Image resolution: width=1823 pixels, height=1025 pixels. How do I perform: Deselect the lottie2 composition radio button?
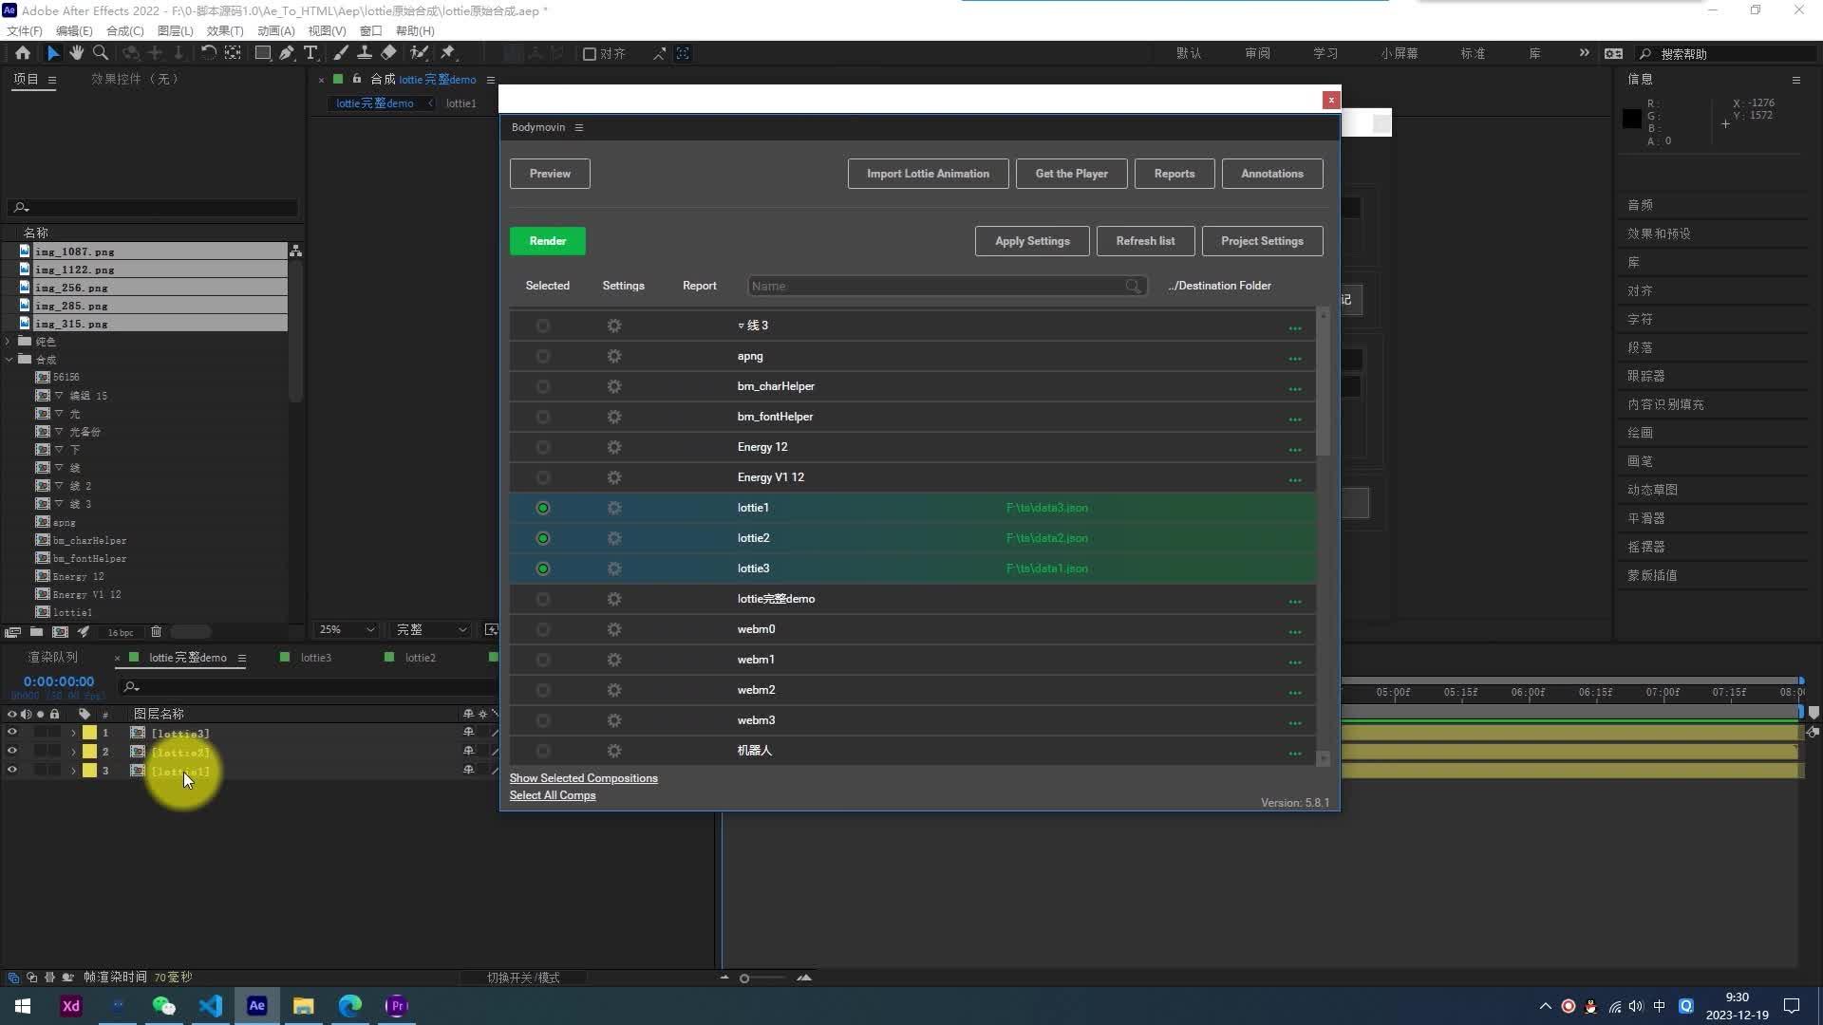(x=543, y=538)
